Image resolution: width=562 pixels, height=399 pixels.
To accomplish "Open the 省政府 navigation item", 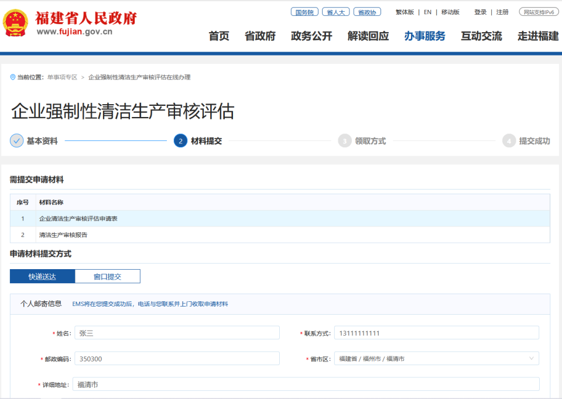I will tap(260, 36).
